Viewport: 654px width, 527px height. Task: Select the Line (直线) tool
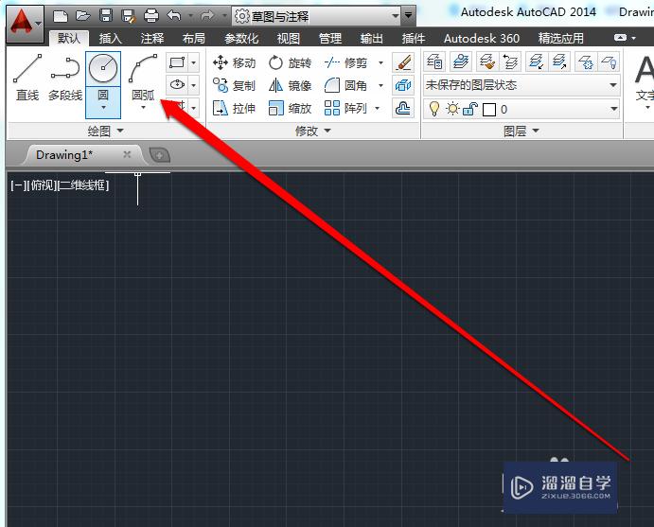click(x=27, y=78)
